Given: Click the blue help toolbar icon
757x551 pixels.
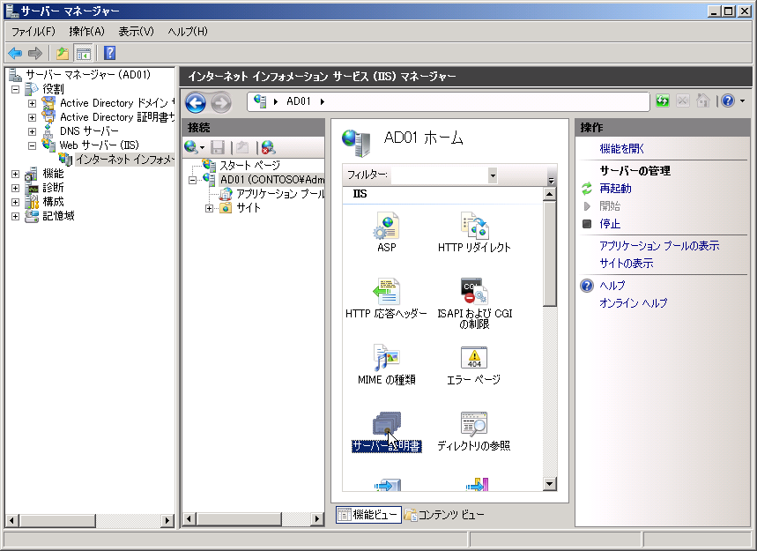Looking at the screenshot, I should point(110,53).
